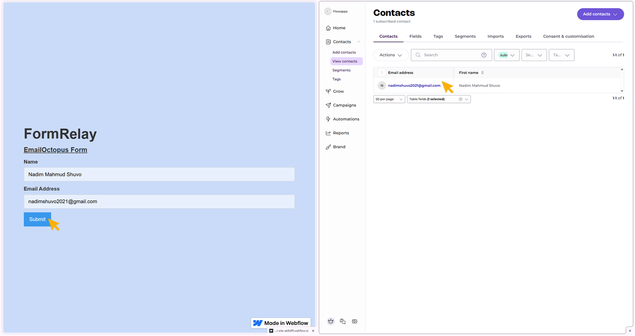Open the help chat icon in sidebar
The height and width of the screenshot is (336, 635).
click(343, 321)
